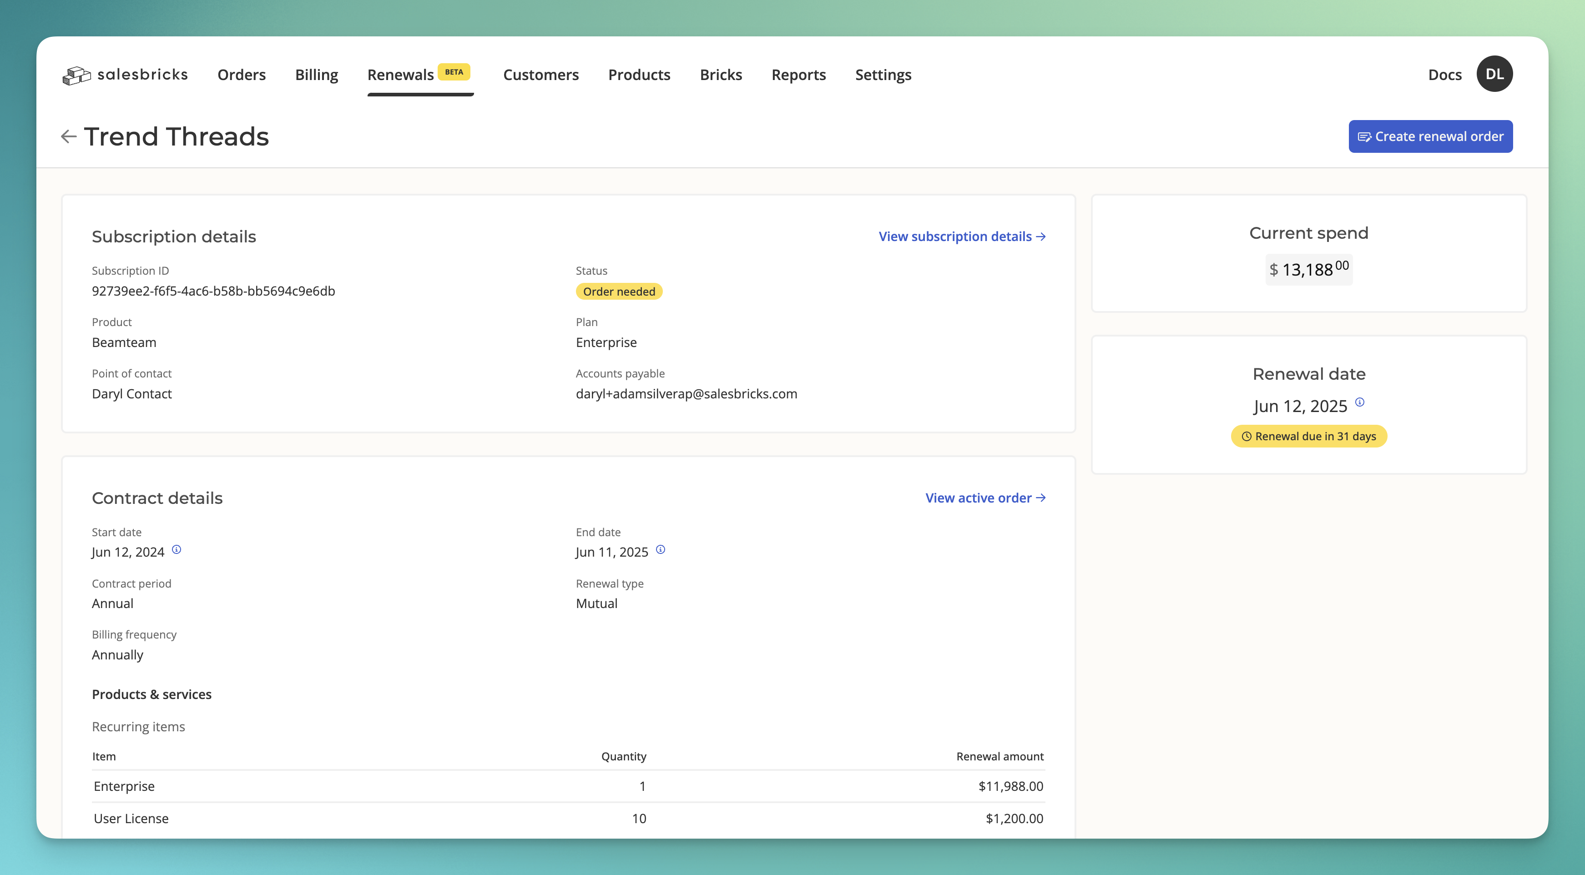Open the Reports tab
Image resolution: width=1585 pixels, height=875 pixels.
tap(798, 75)
